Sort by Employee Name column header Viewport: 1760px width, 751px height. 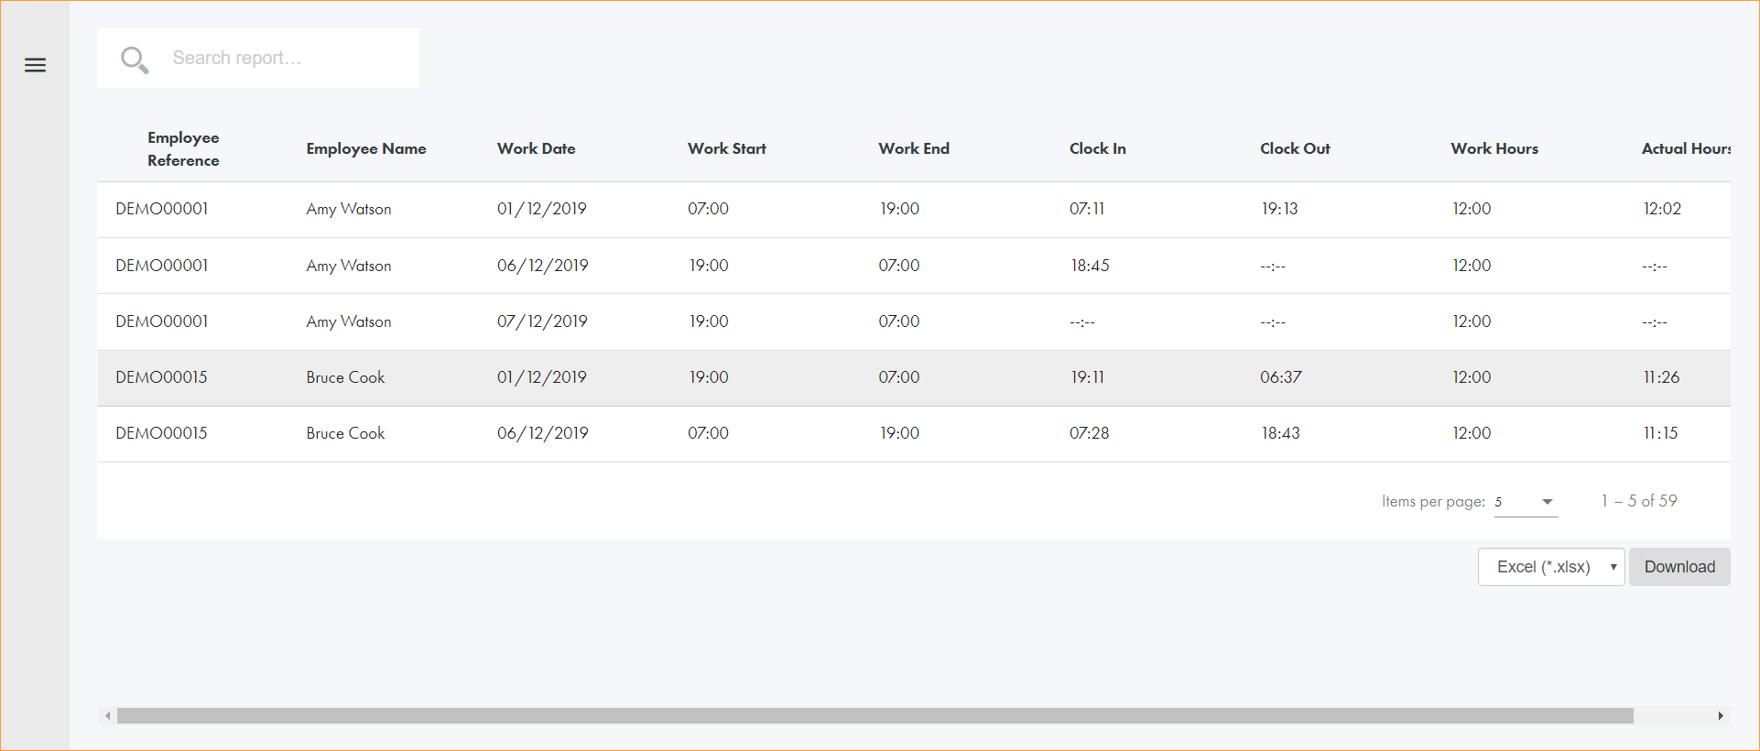(x=365, y=148)
